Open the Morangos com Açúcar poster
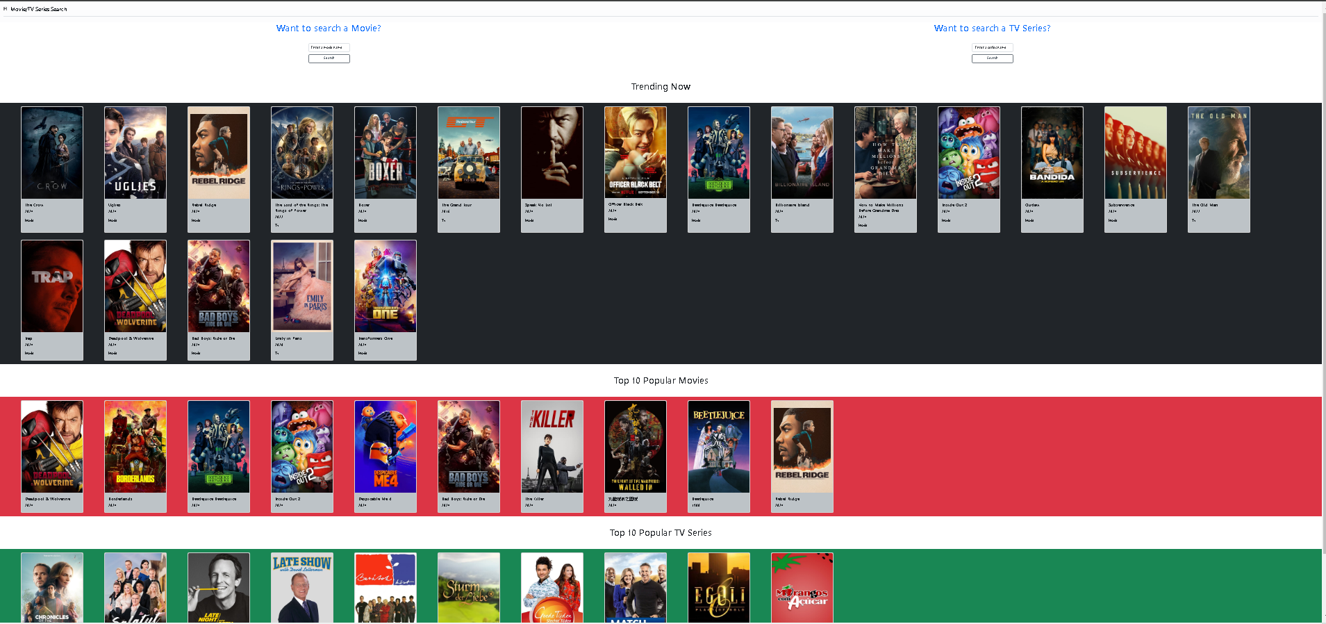Image resolution: width=1326 pixels, height=624 pixels. [802, 588]
